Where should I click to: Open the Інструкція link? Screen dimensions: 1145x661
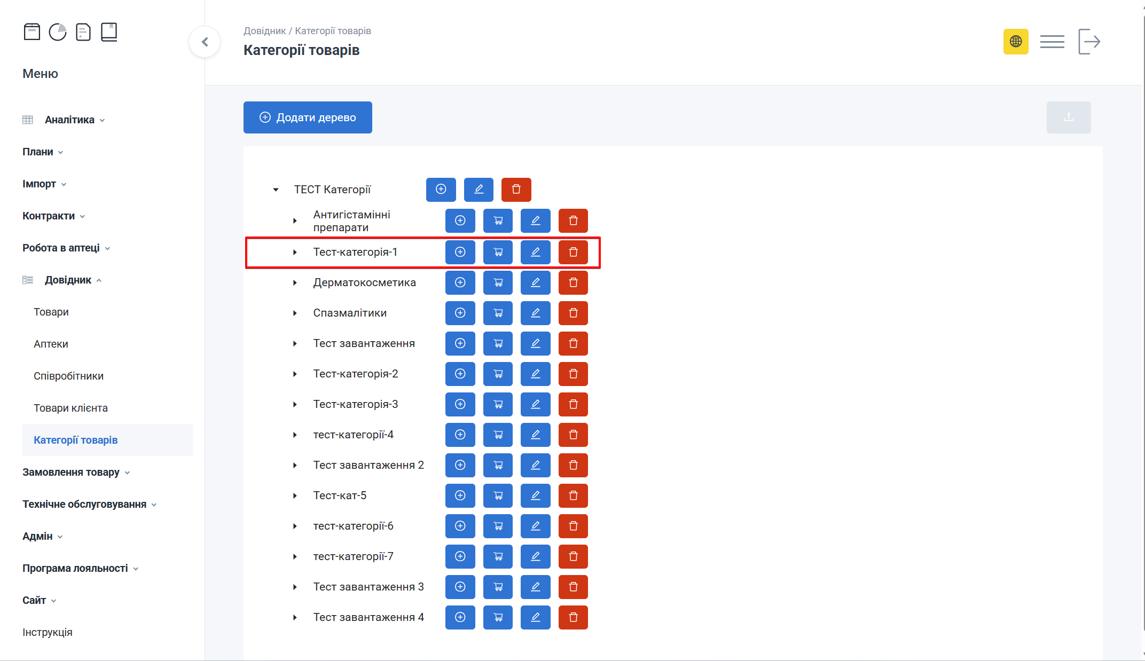click(x=48, y=632)
